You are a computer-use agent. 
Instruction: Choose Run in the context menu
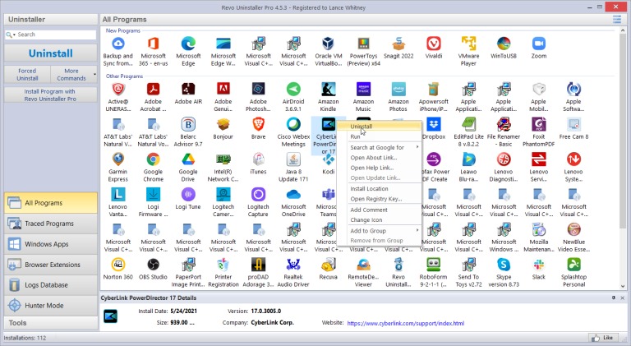click(380, 136)
